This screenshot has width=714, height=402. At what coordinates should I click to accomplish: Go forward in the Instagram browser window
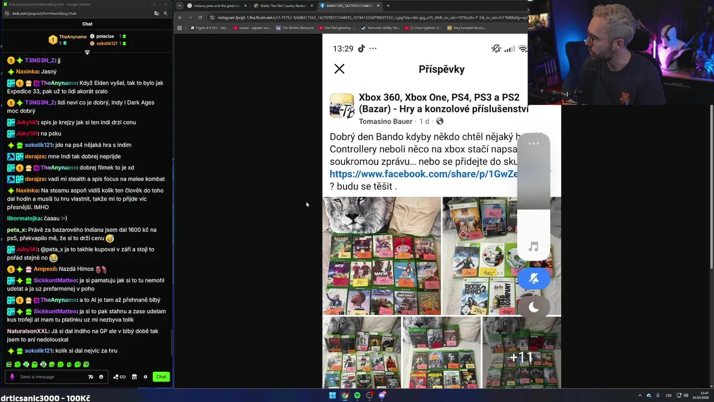pyautogui.click(x=190, y=17)
